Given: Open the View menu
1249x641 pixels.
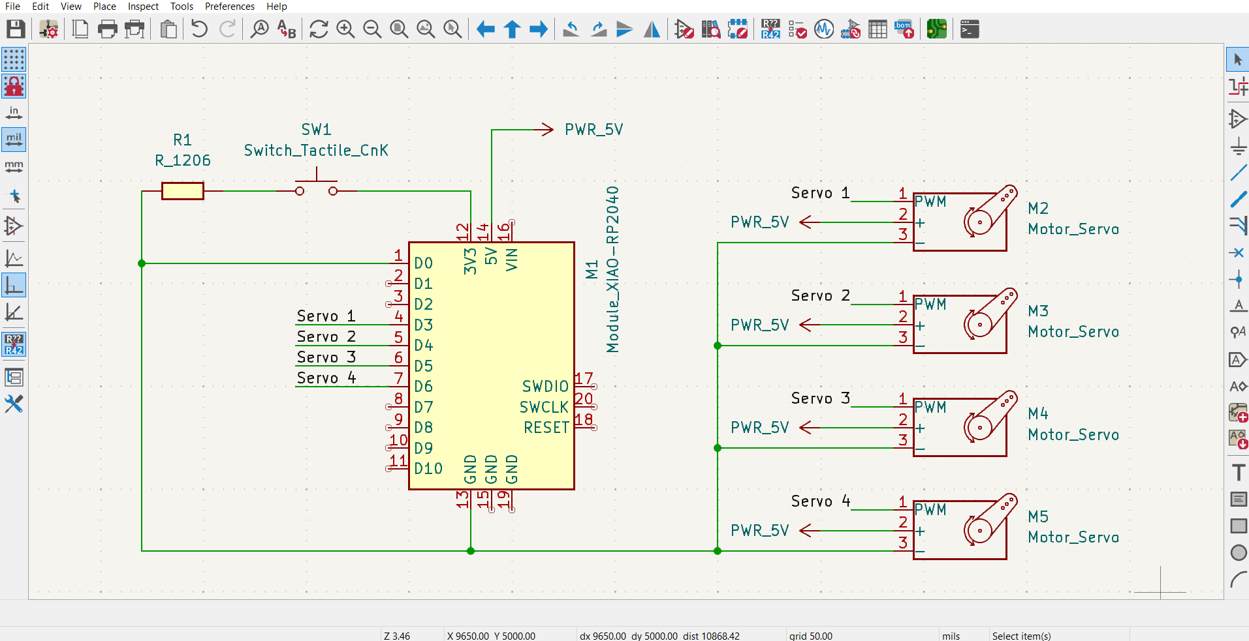Looking at the screenshot, I should (71, 6).
